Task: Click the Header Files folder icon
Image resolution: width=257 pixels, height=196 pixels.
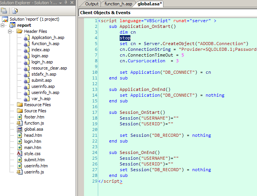Action: pos(20,31)
